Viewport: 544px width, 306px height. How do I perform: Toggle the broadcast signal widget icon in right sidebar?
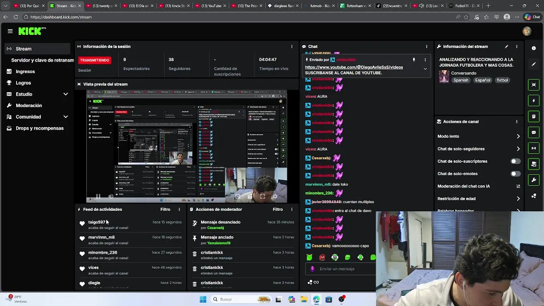(x=534, y=148)
